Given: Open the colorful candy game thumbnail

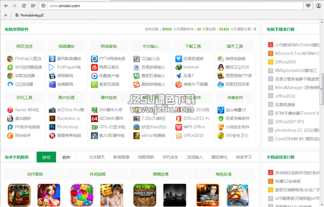Looking at the screenshot, I should (82, 195).
